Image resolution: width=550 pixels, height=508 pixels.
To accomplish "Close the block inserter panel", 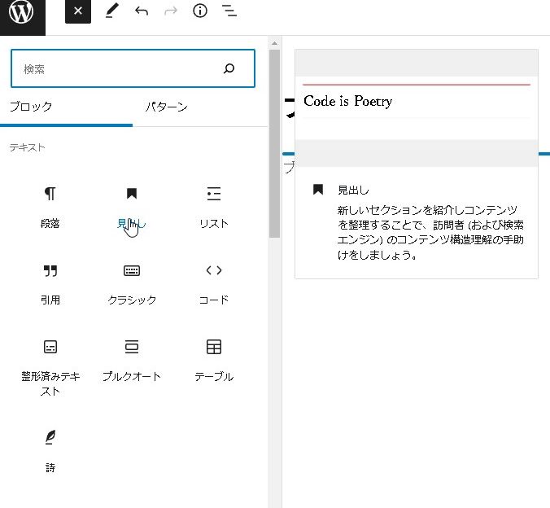I will point(78,11).
